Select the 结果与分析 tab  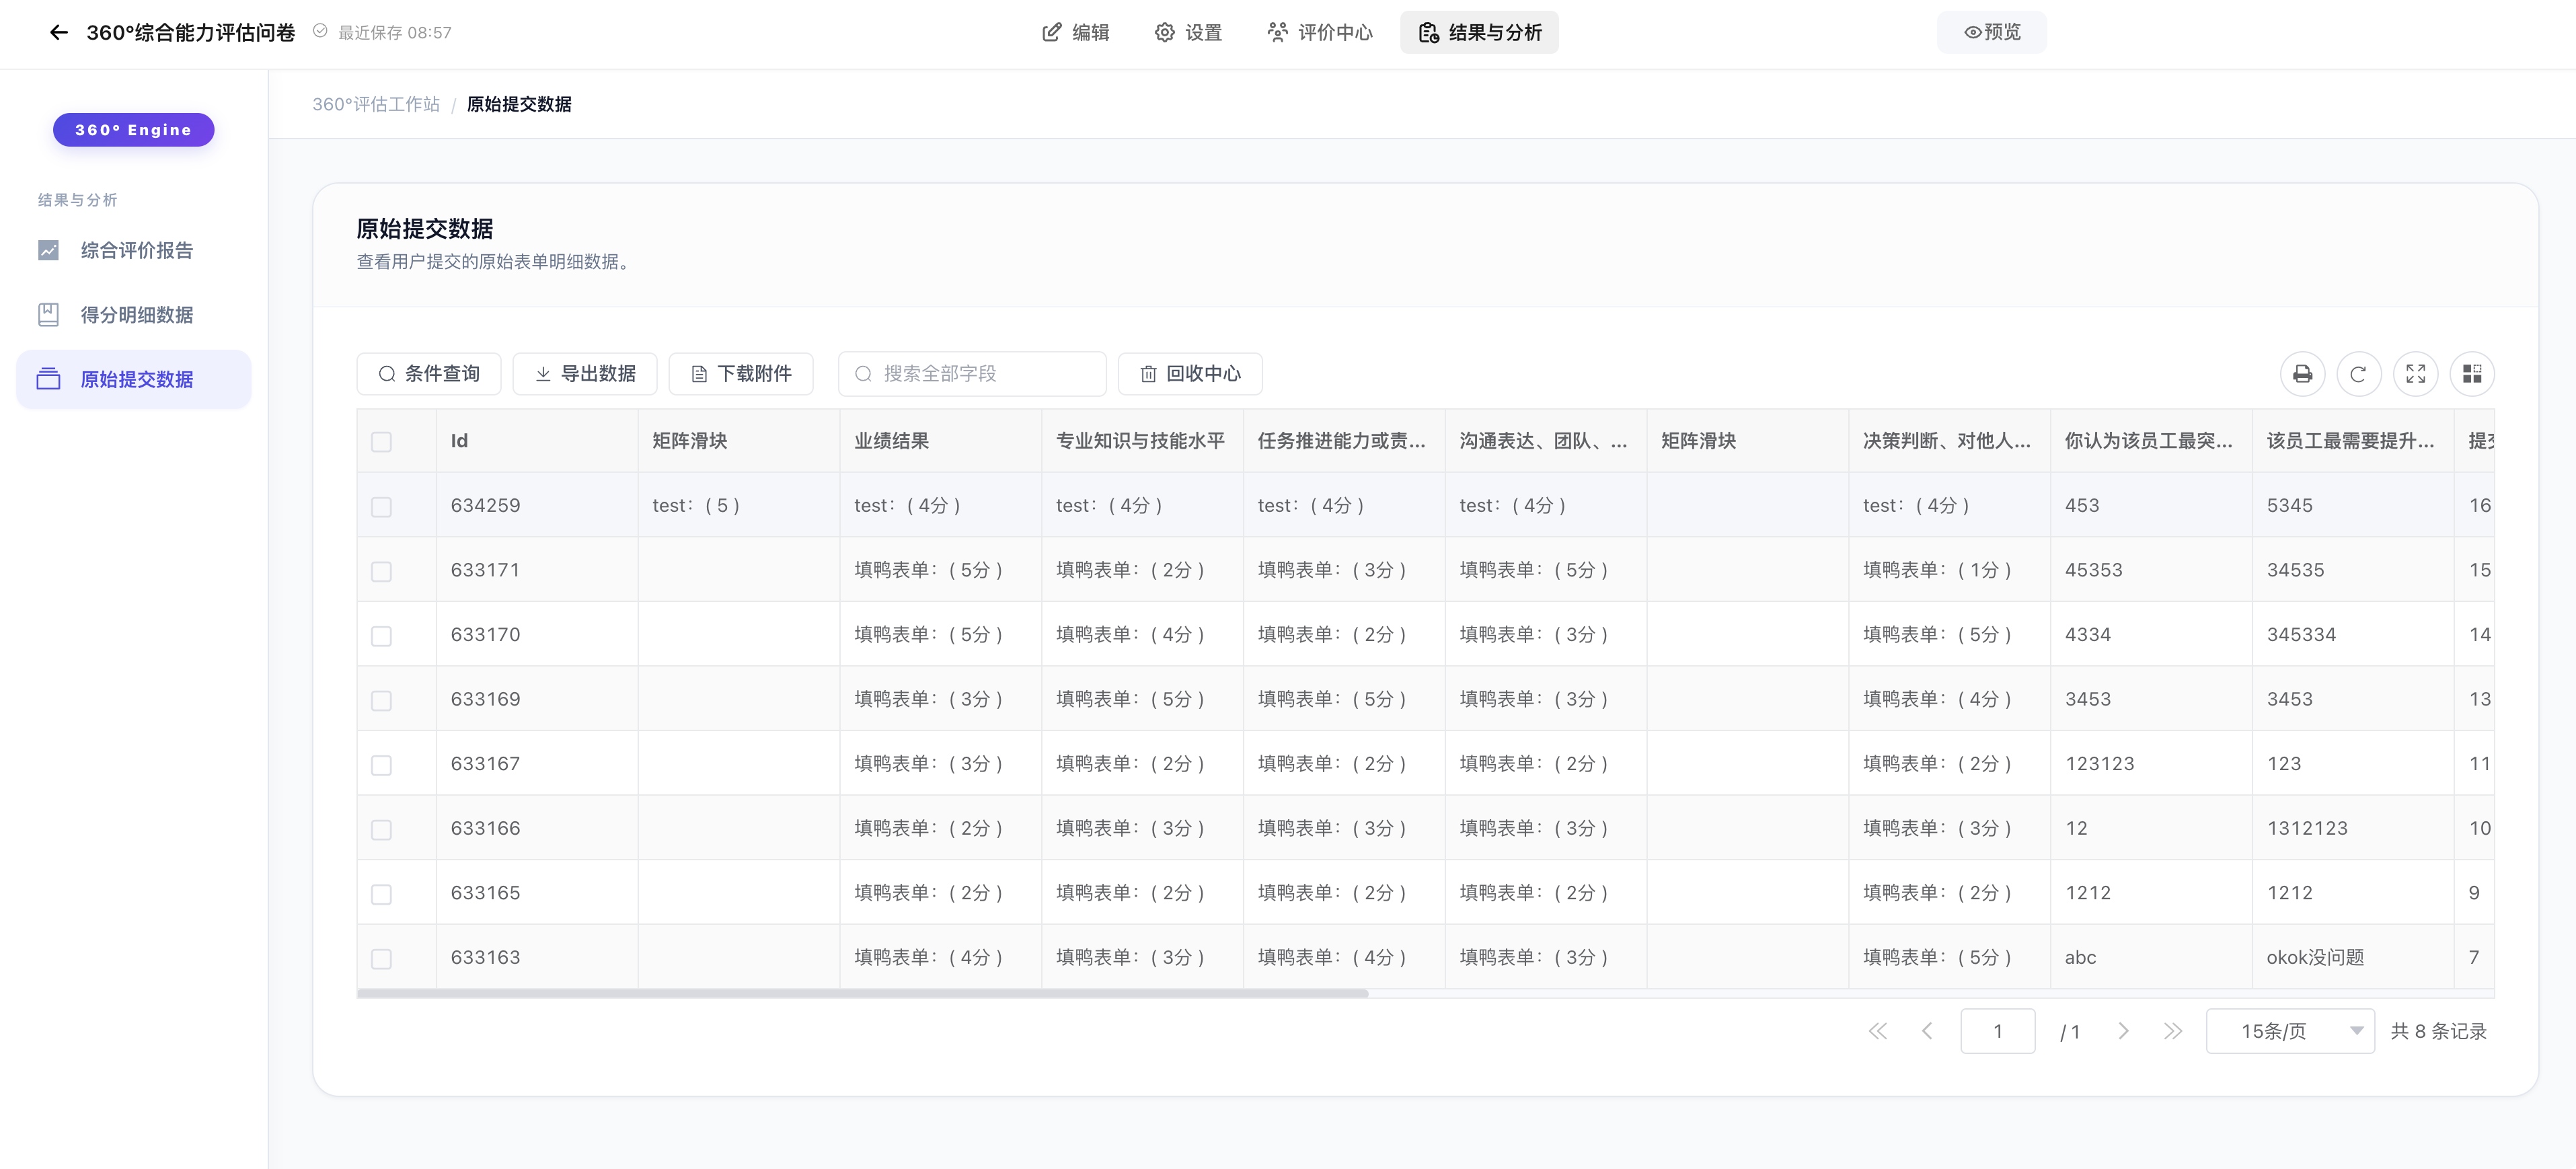1479,32
